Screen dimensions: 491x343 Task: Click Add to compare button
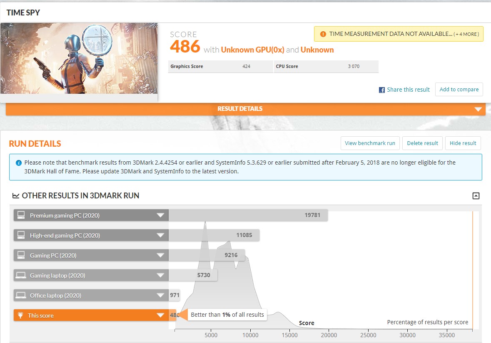459,90
